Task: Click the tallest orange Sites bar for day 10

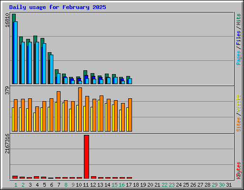Action: pyautogui.click(x=80, y=109)
